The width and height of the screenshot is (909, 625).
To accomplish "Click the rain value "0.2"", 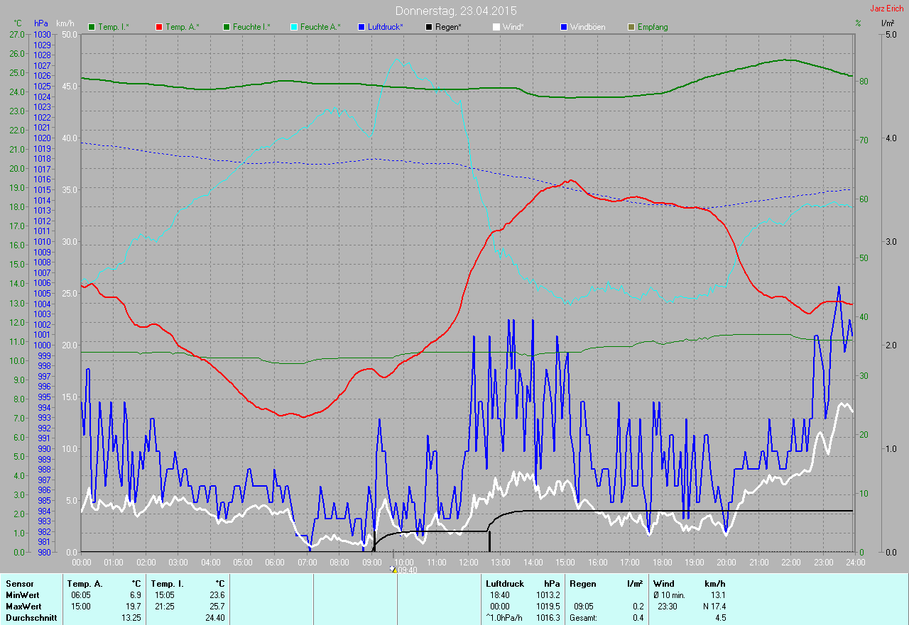I will (638, 606).
